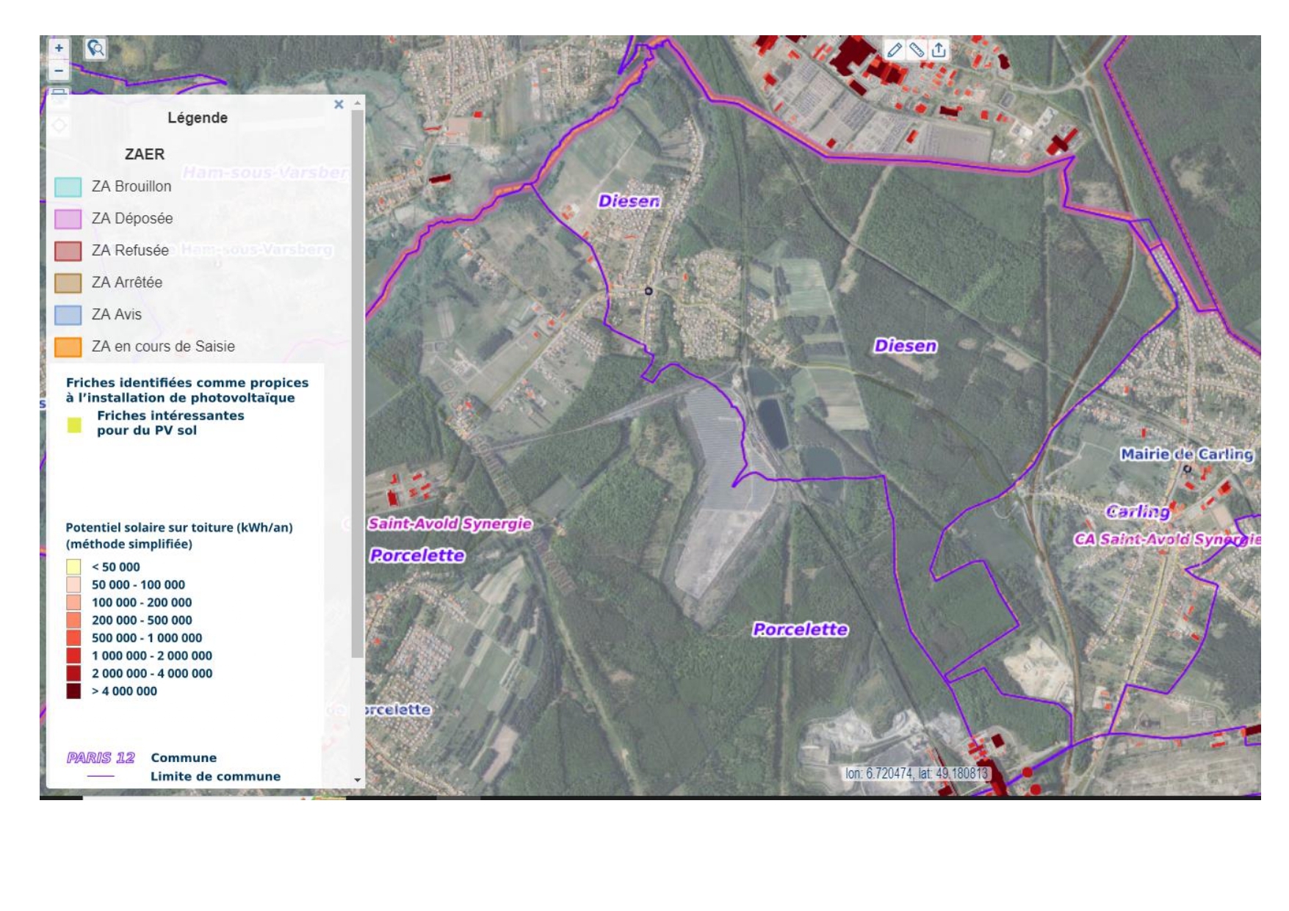Select the pencil drawing tool
This screenshot has height=911, width=1289.
pyautogui.click(x=894, y=50)
